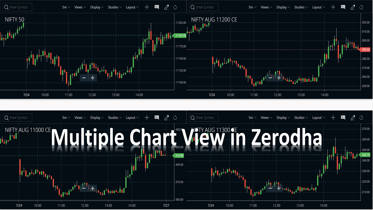Zoom out NIFTY AUG 11200 CE chart
The image size is (373, 210).
pos(270,78)
